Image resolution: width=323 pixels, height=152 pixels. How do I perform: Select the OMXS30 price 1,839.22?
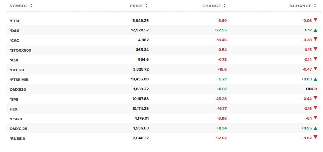tap(141, 89)
